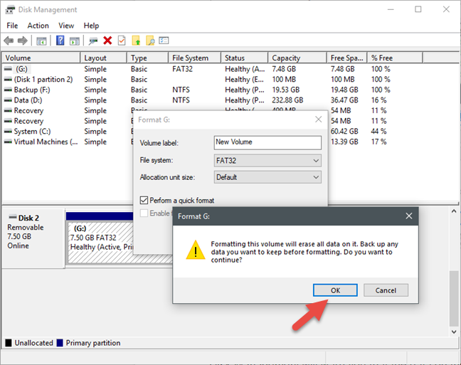Toggle the Show/Hide Action Pane icon
This screenshot has width=461, height=365.
click(x=75, y=41)
